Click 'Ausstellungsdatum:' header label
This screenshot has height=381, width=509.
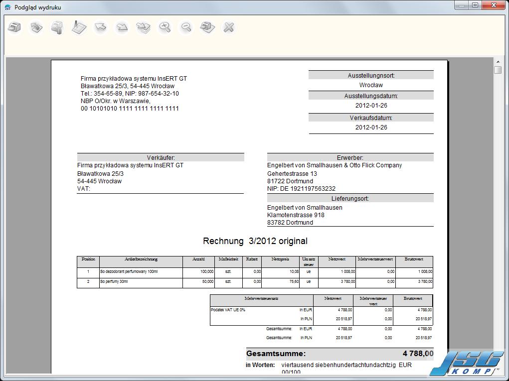pyautogui.click(x=371, y=96)
